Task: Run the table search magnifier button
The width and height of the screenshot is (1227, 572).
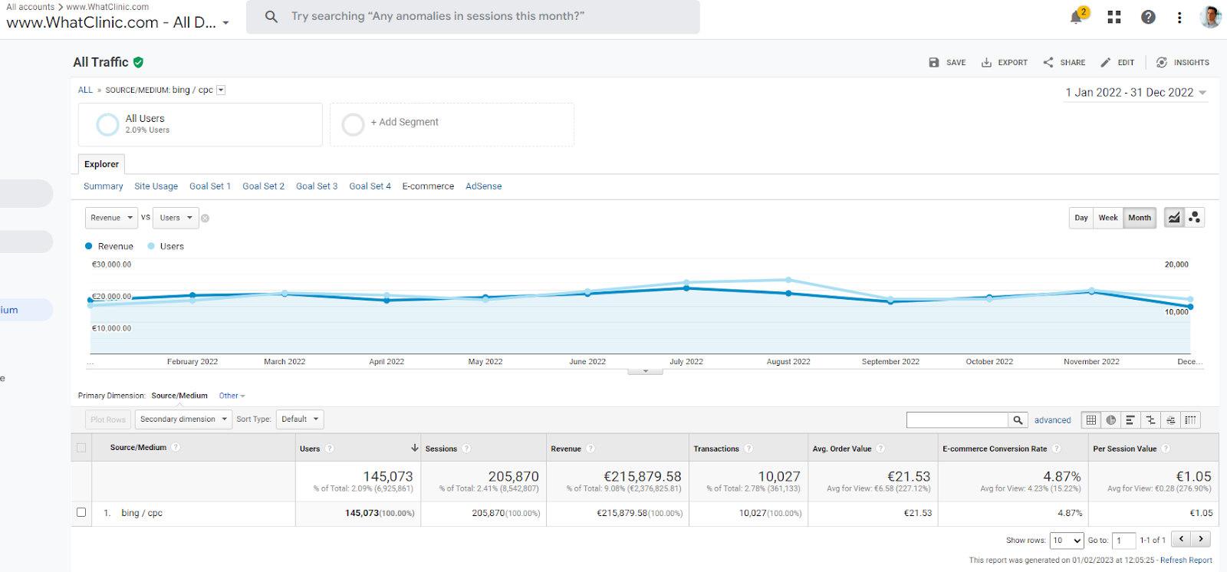Action: click(1018, 420)
